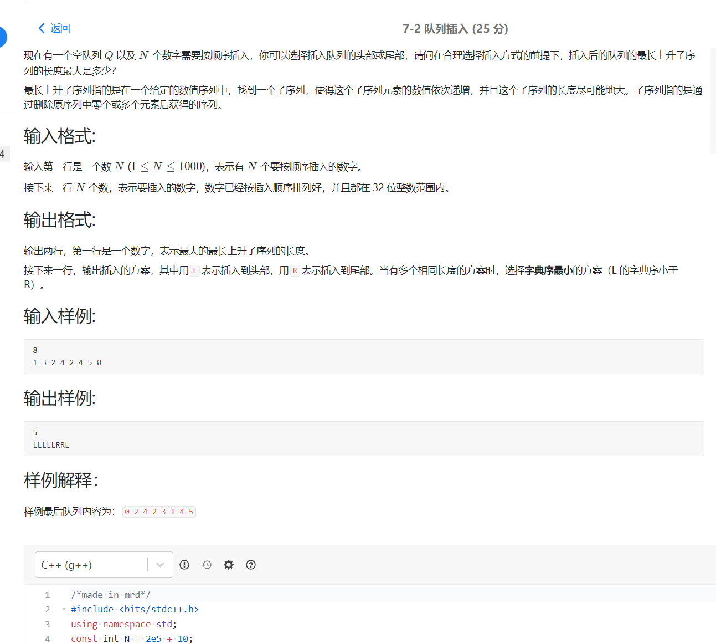The image size is (716, 644).
Task: Click the red queue content snippet
Action: (159, 511)
